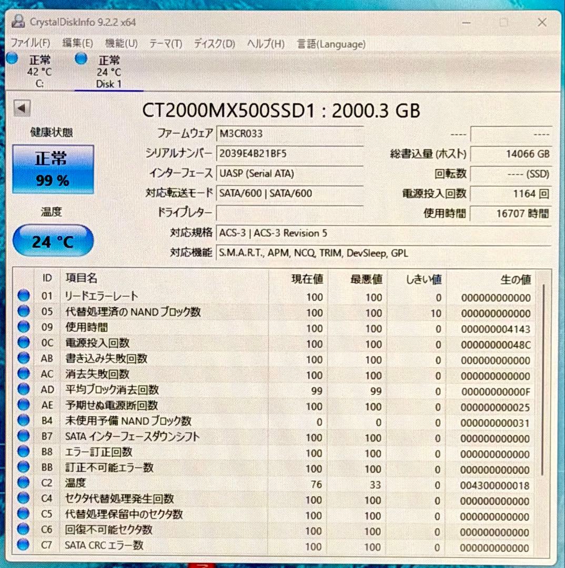Click the serial number field 2039E4B21BF5

pos(289,154)
